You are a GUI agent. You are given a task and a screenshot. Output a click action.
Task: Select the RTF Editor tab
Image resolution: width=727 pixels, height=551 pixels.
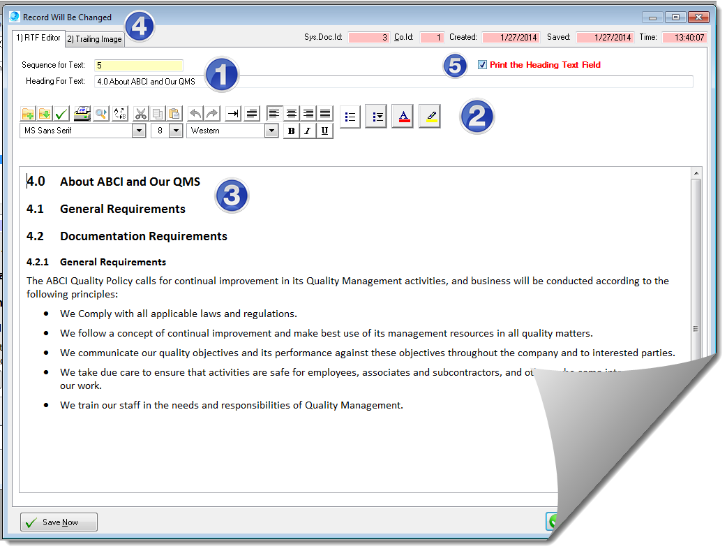38,38
